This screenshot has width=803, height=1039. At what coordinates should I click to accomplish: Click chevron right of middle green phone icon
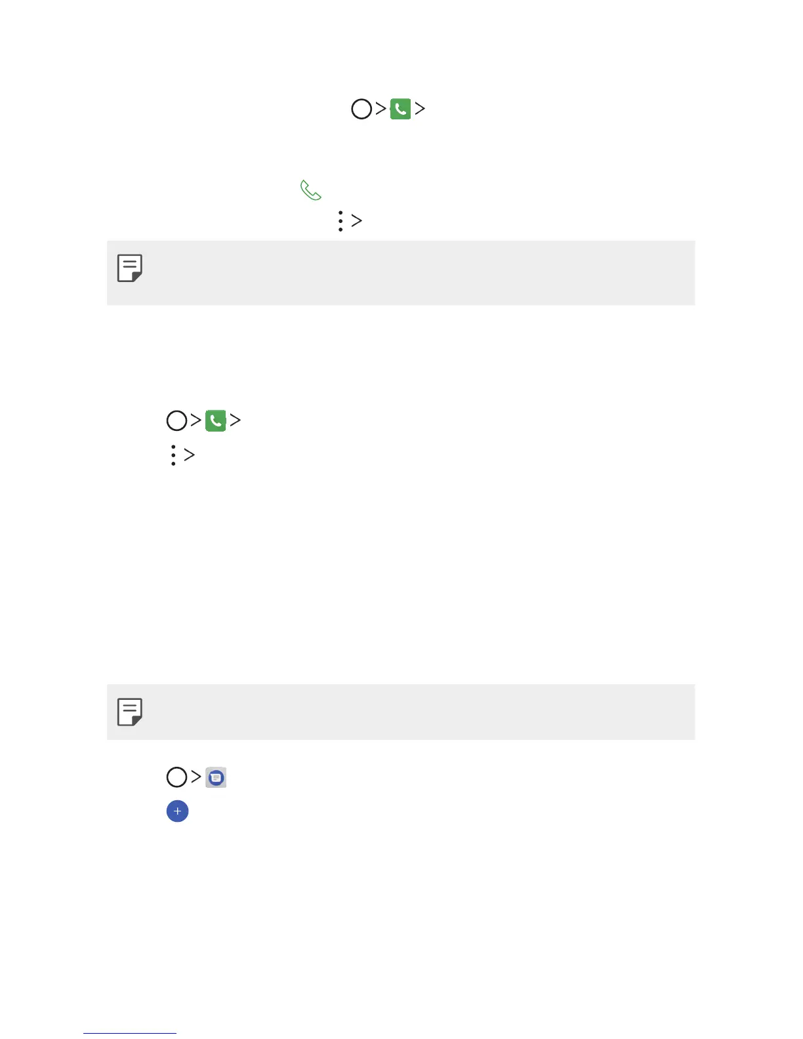[235, 420]
